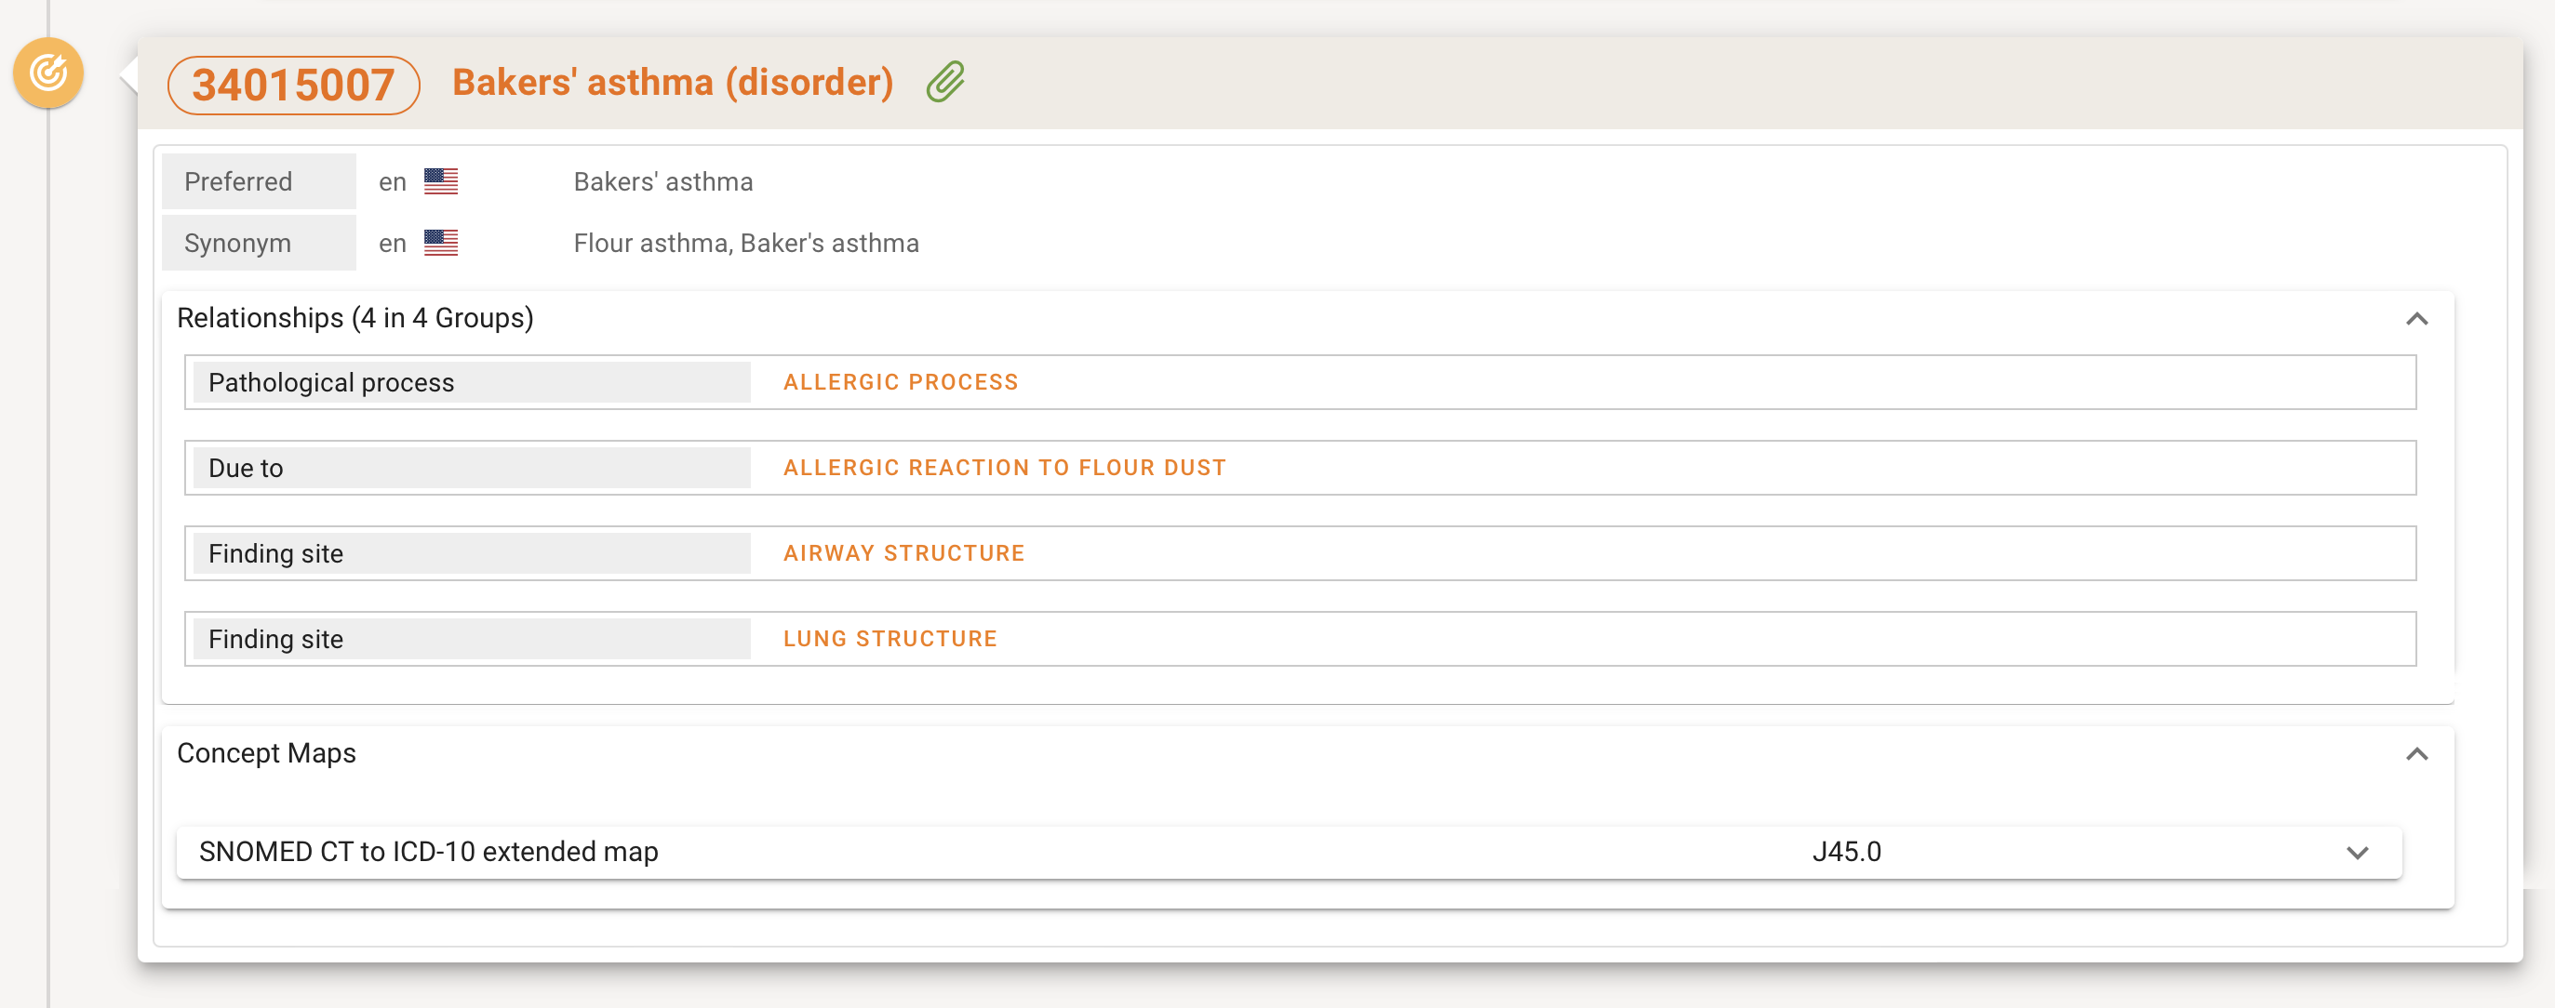Collapse the Relationships section
Image resolution: width=2555 pixels, height=1008 pixels.
[2416, 319]
